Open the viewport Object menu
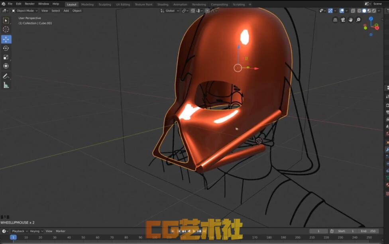This screenshot has height=244, width=389. tap(77, 11)
